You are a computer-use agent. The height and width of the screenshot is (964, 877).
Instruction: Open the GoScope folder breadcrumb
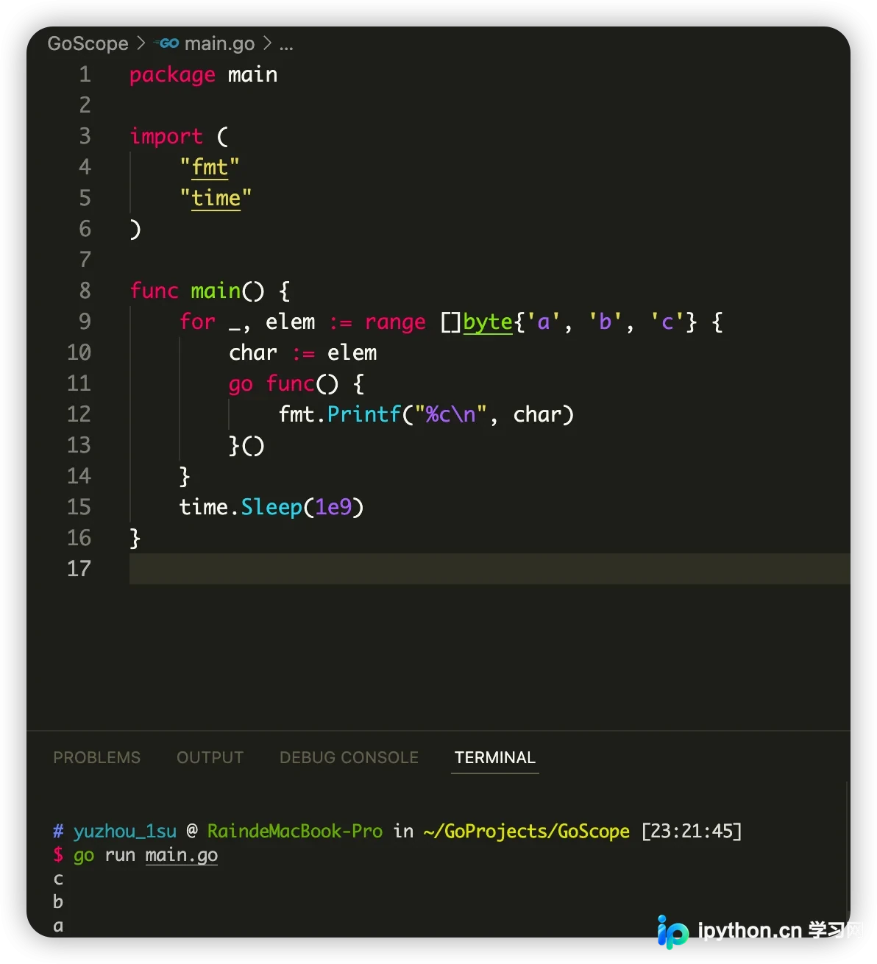(88, 43)
